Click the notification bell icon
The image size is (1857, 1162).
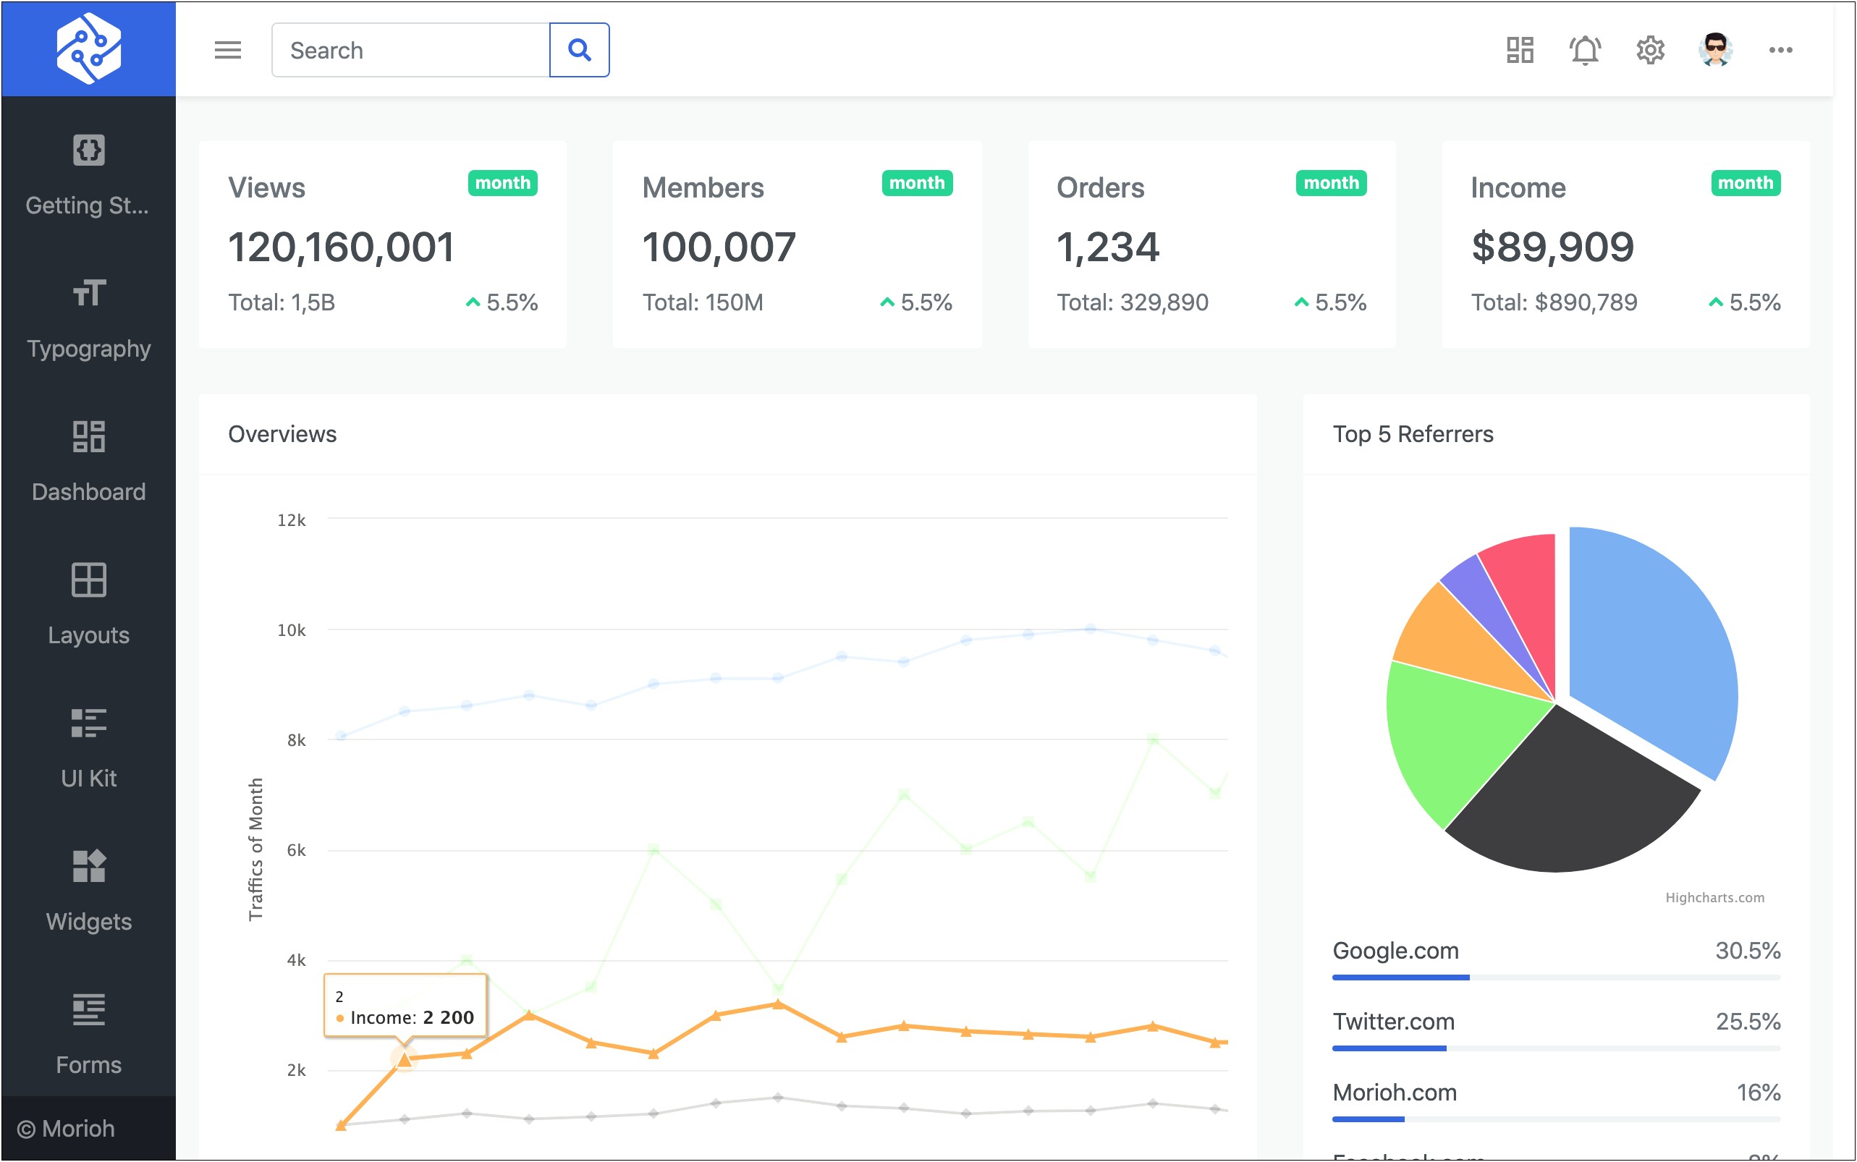[x=1584, y=49]
